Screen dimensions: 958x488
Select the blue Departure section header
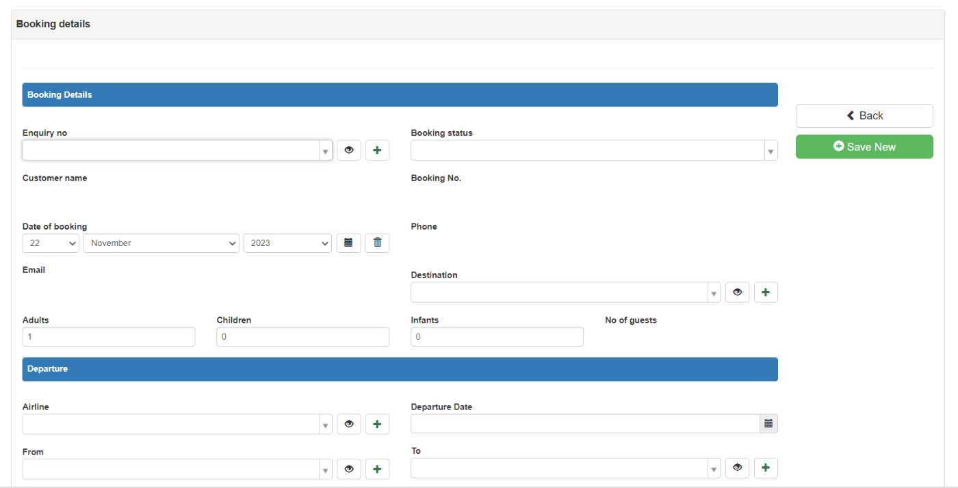pos(400,369)
